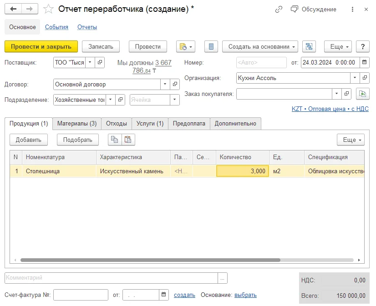This screenshot has height=306, width=376.
Task: Click the Провести button
Action: click(x=147, y=46)
